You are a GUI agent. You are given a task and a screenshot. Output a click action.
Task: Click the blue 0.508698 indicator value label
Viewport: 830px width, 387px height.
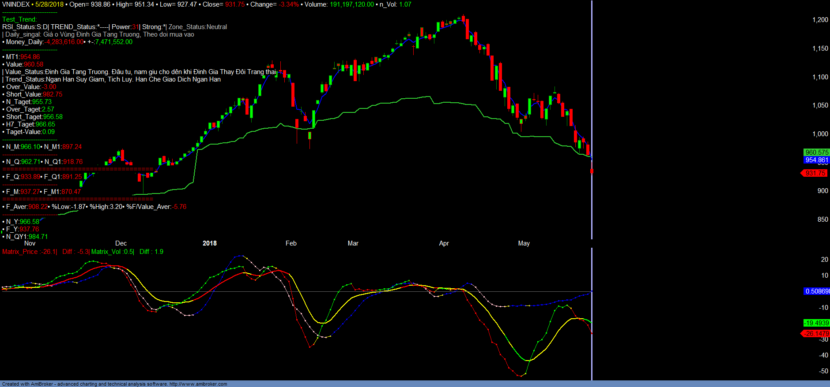[x=817, y=291]
